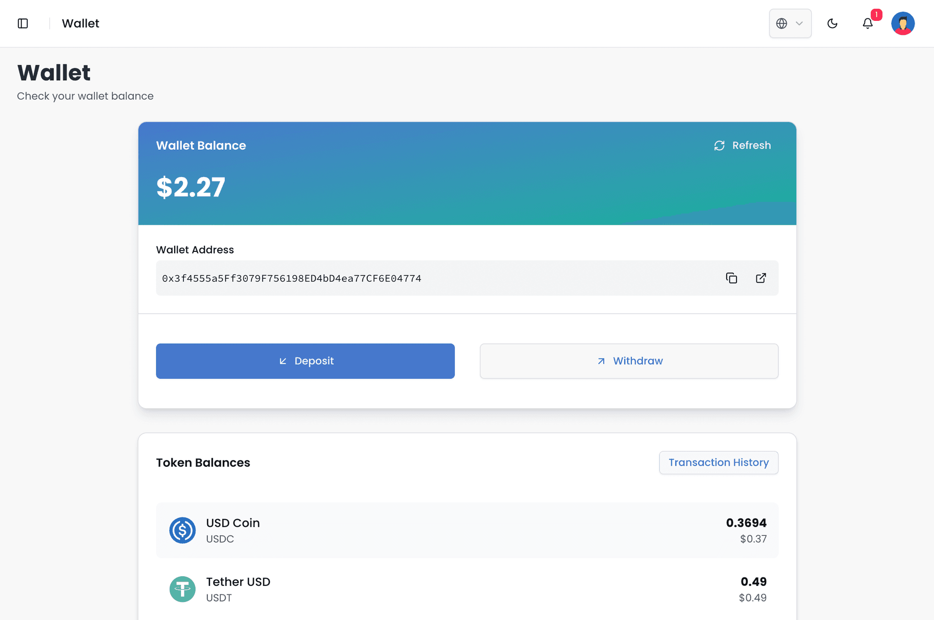Open wallet address in external explorer
Screen dimensions: 934x620
coord(761,278)
